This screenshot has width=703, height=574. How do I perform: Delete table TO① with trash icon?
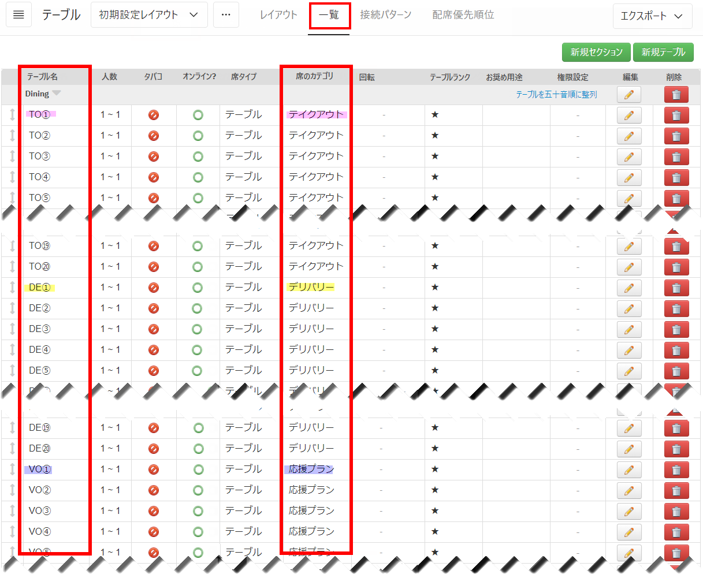click(x=676, y=115)
